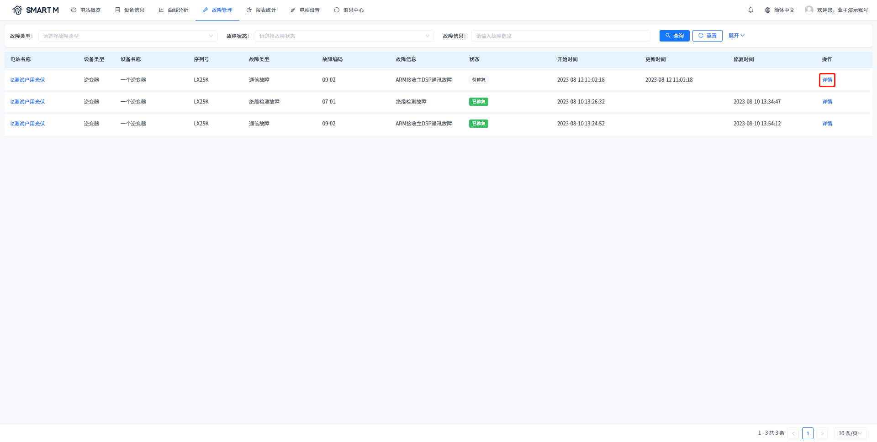
Task: Go to the 曲线分析 tab
Action: point(174,10)
